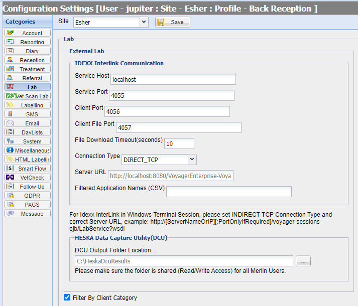Image resolution: width=358 pixels, height=306 pixels.
Task: Click the DCU Output Folder Location field
Action: click(184, 261)
